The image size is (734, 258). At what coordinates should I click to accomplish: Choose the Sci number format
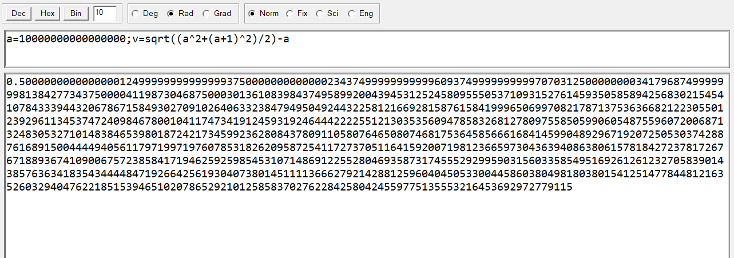point(327,13)
